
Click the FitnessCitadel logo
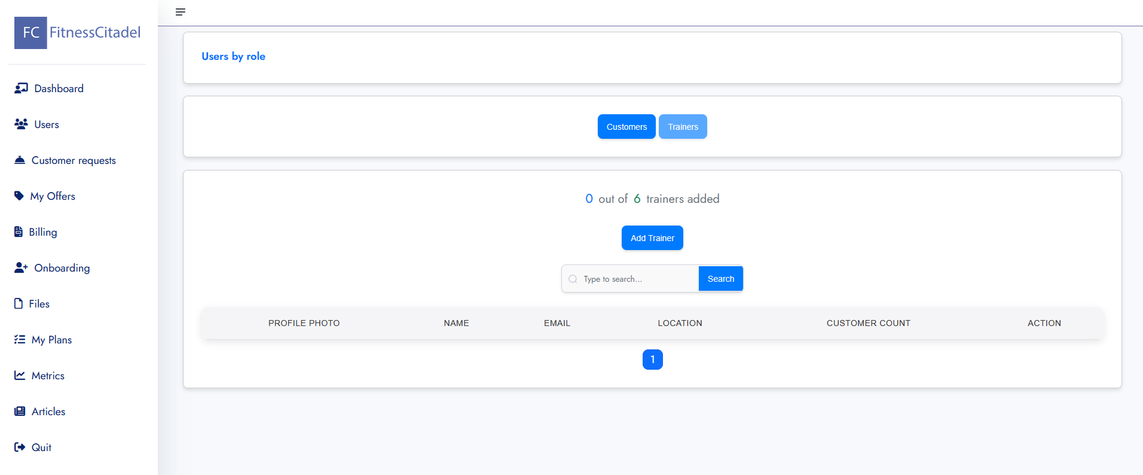[78, 33]
